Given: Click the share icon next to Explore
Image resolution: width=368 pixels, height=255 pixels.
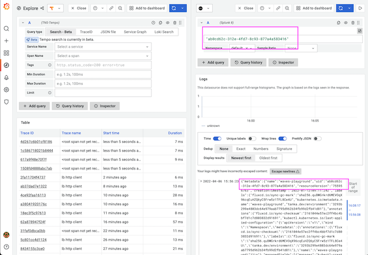Looking at the screenshot, I should tap(42, 9).
